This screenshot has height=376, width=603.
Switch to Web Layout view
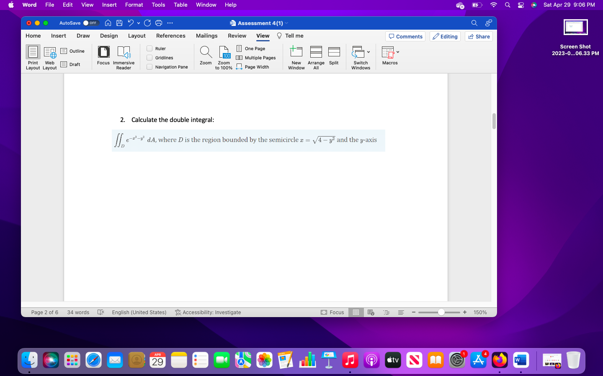coord(49,57)
